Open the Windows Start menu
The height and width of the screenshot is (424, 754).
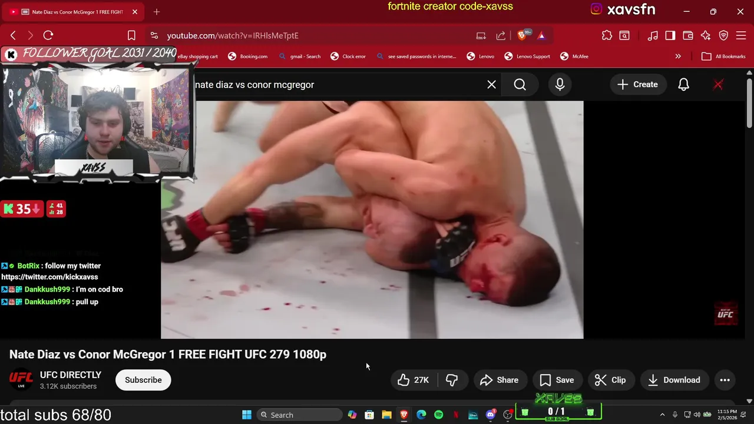[x=247, y=415]
